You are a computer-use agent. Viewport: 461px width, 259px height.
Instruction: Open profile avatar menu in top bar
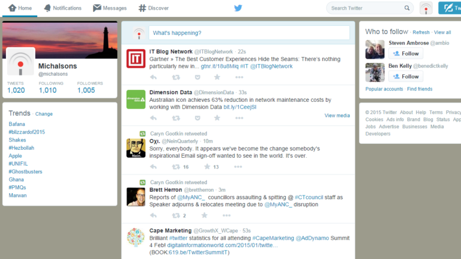[426, 8]
